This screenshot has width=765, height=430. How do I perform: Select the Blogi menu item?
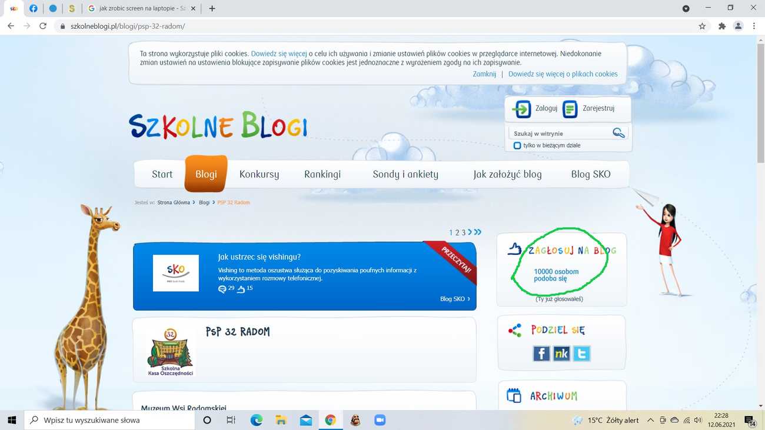point(206,174)
